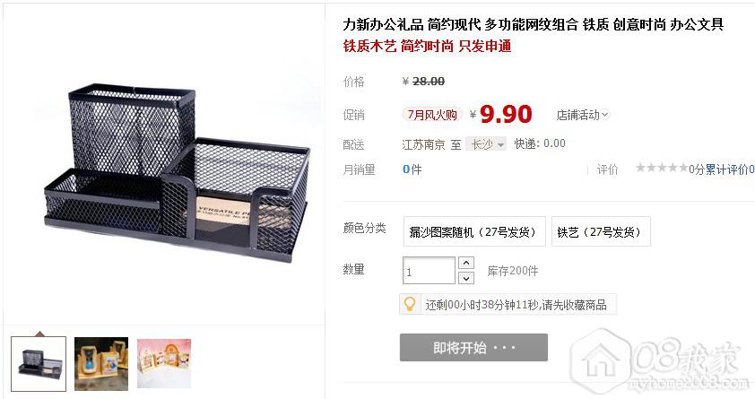This screenshot has height=399, width=755.
Task: Expand the 店铺活动 dropdown
Action: point(582,115)
